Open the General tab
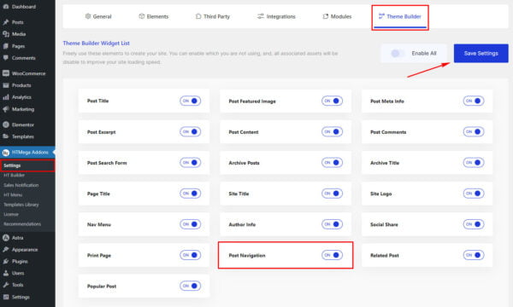513x307 pixels. click(x=98, y=16)
